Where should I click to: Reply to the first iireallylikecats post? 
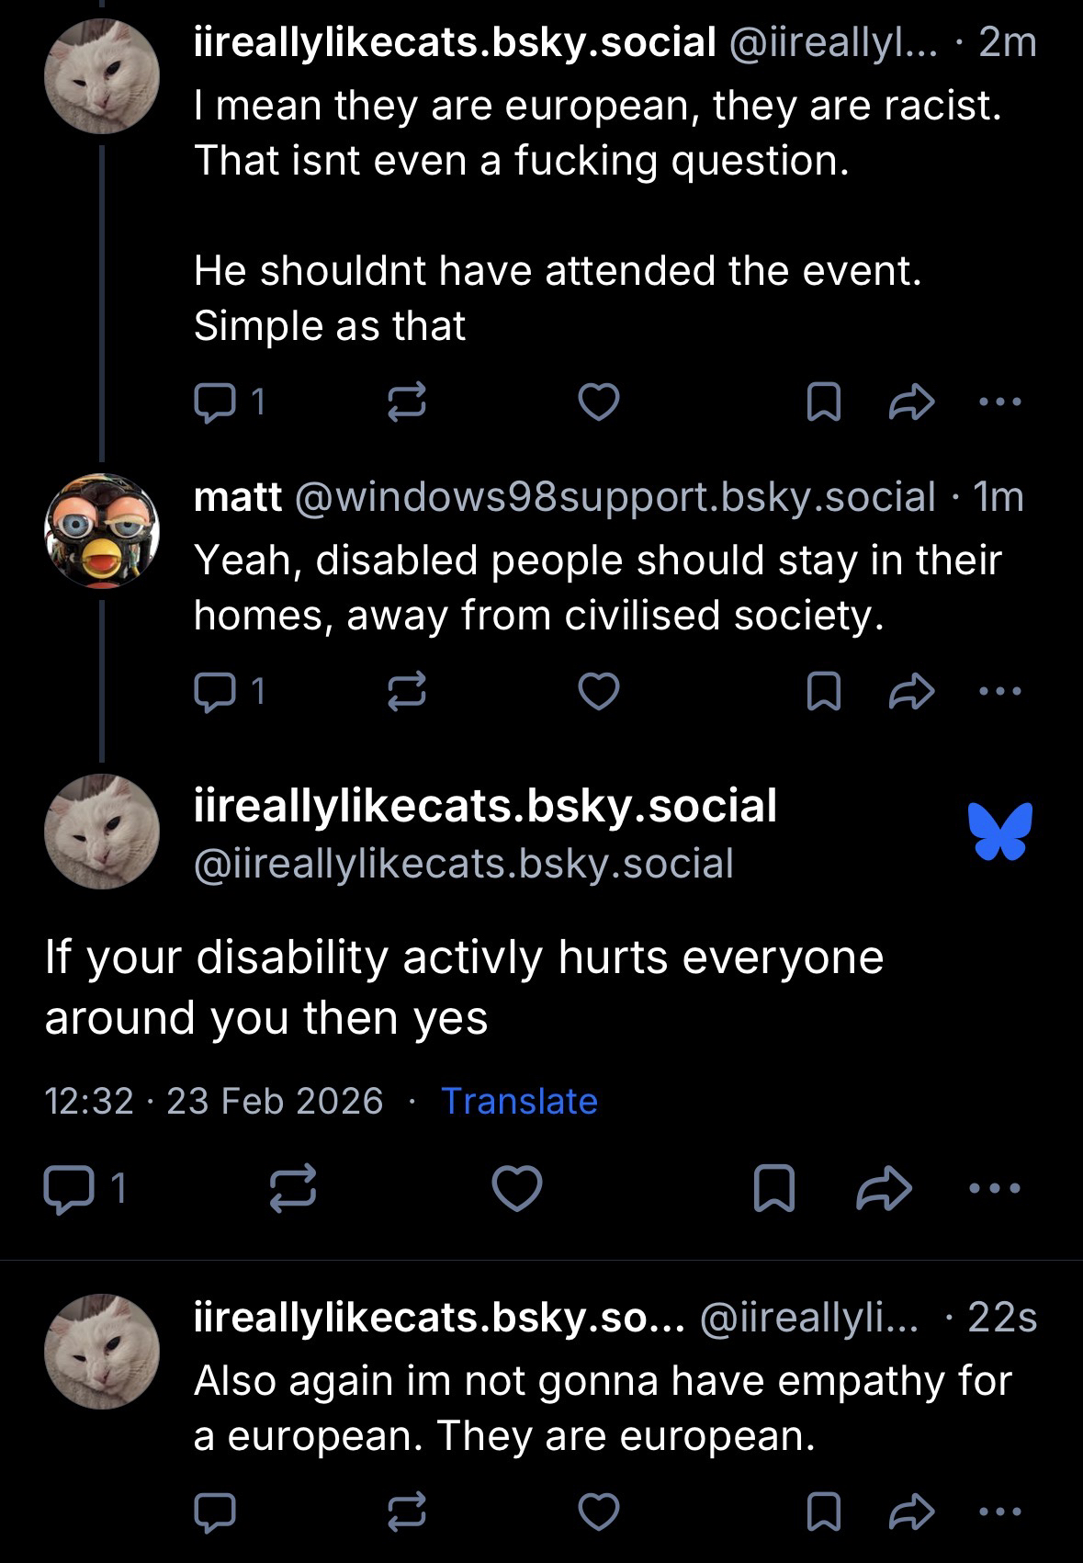(216, 402)
